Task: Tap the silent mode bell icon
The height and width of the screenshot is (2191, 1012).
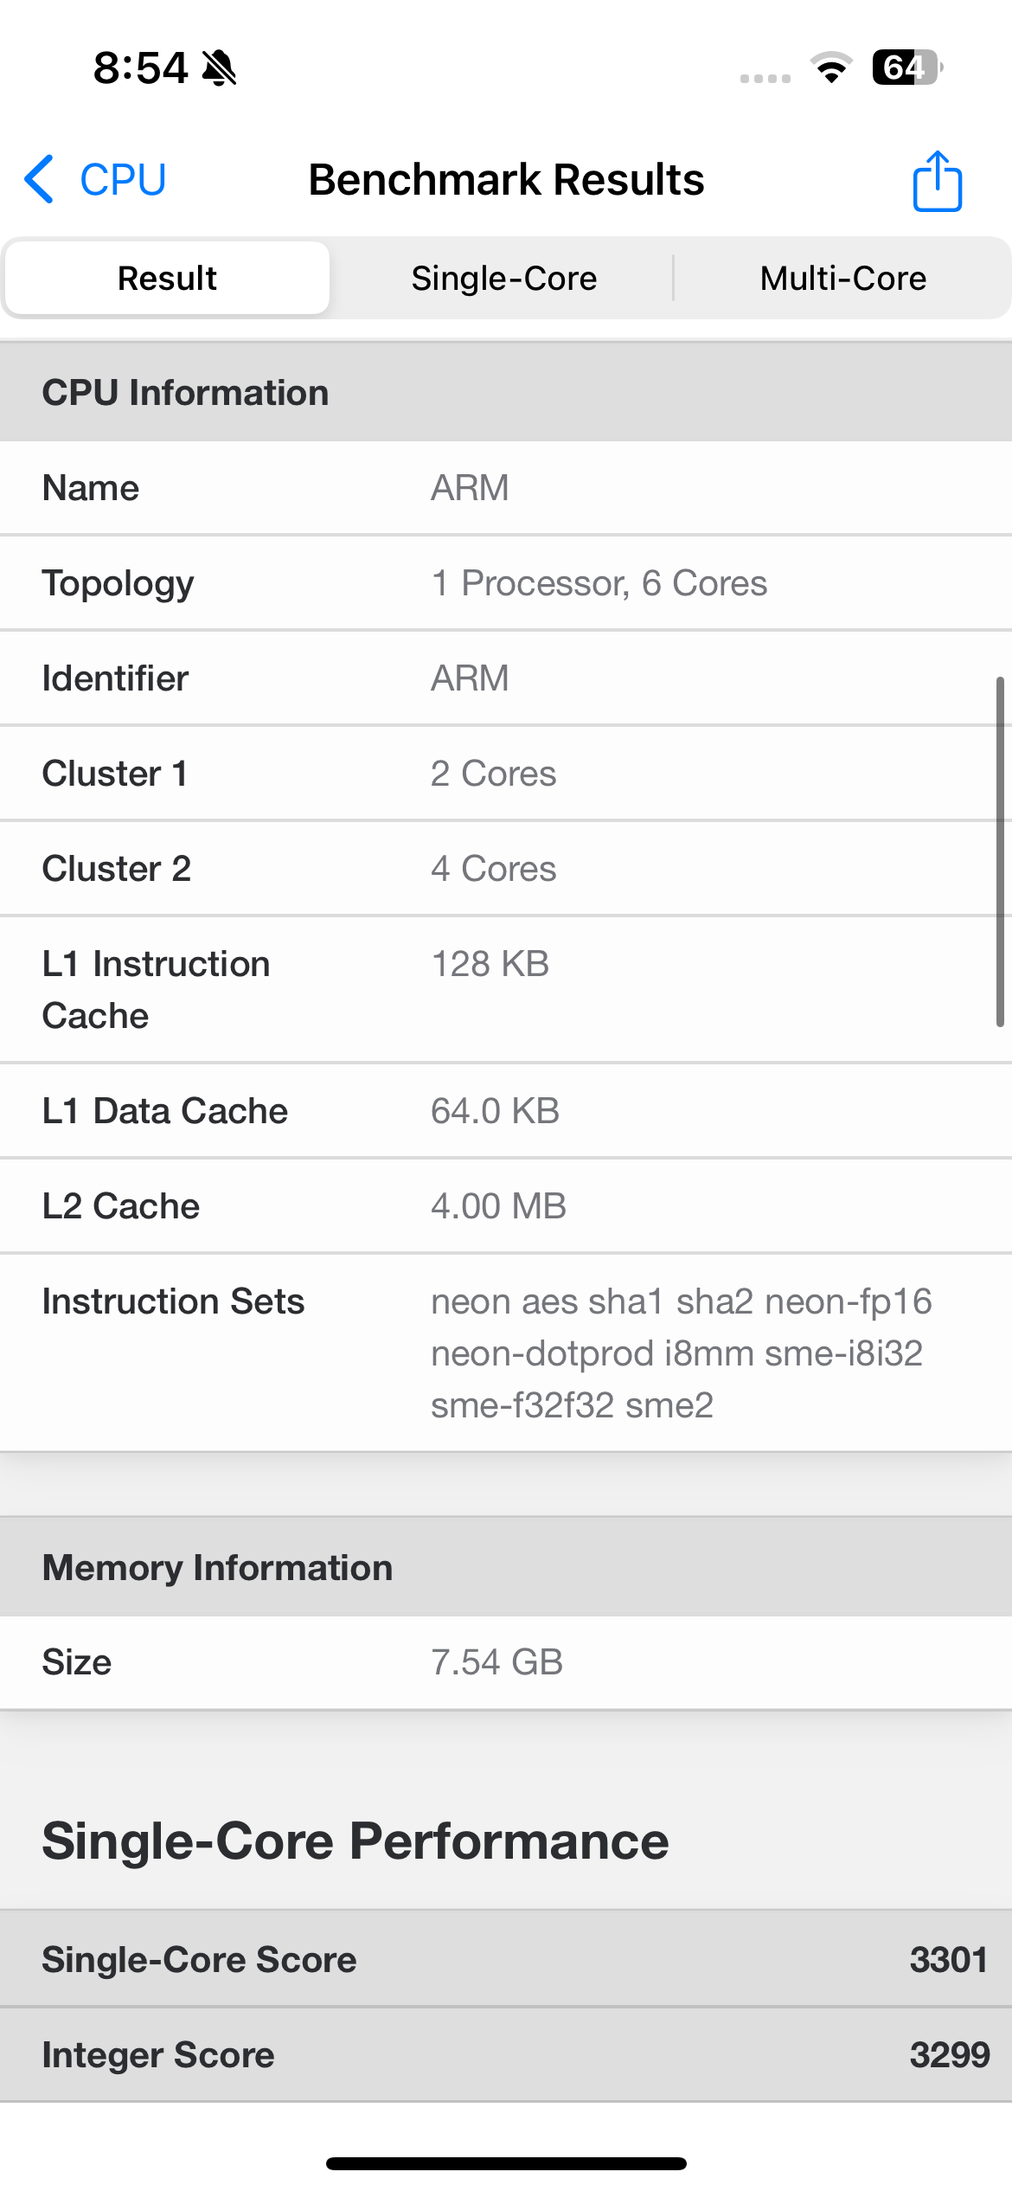Action: (x=219, y=67)
